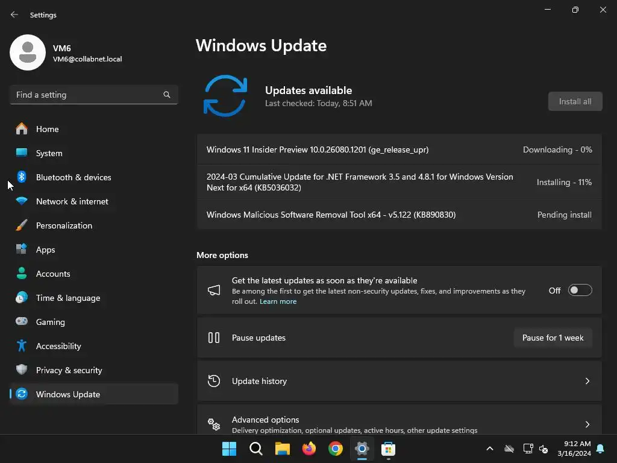The height and width of the screenshot is (463, 617).
Task: Click the back arrow in Settings header
Action: (14, 14)
